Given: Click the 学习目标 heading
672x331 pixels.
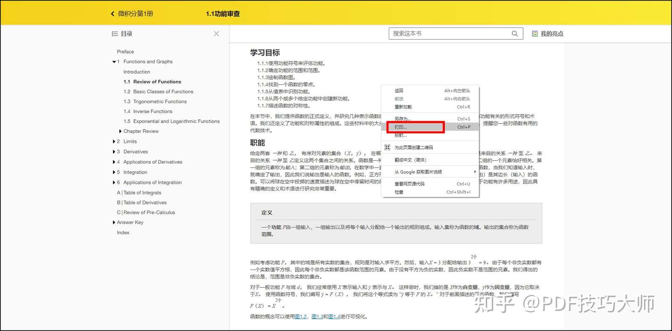Looking at the screenshot, I should 265,53.
